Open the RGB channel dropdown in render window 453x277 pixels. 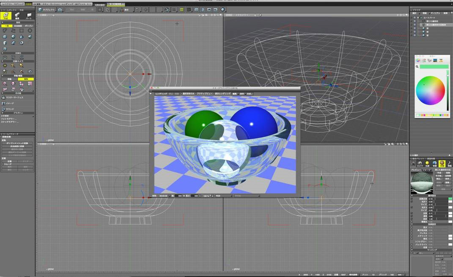(x=224, y=196)
